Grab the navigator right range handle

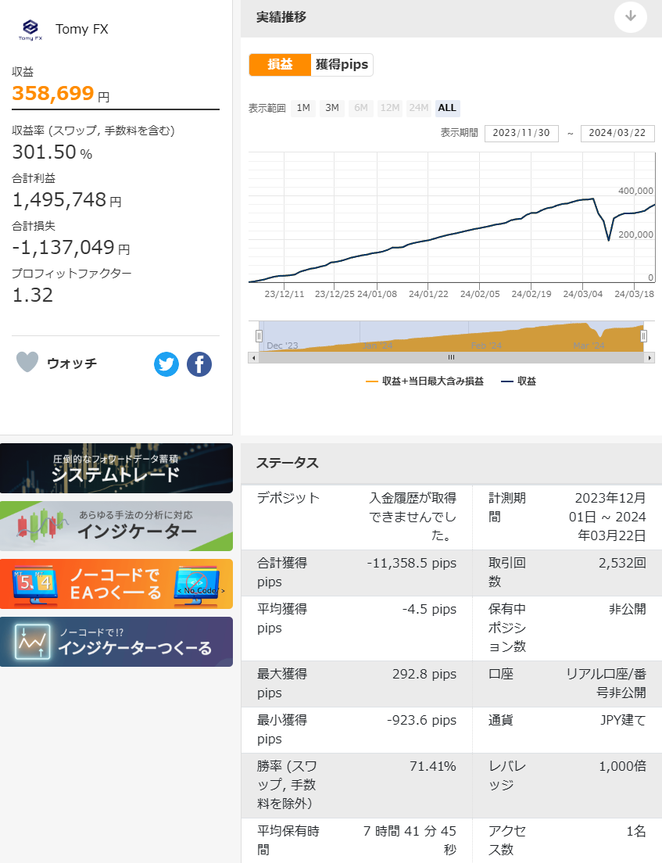(643, 335)
